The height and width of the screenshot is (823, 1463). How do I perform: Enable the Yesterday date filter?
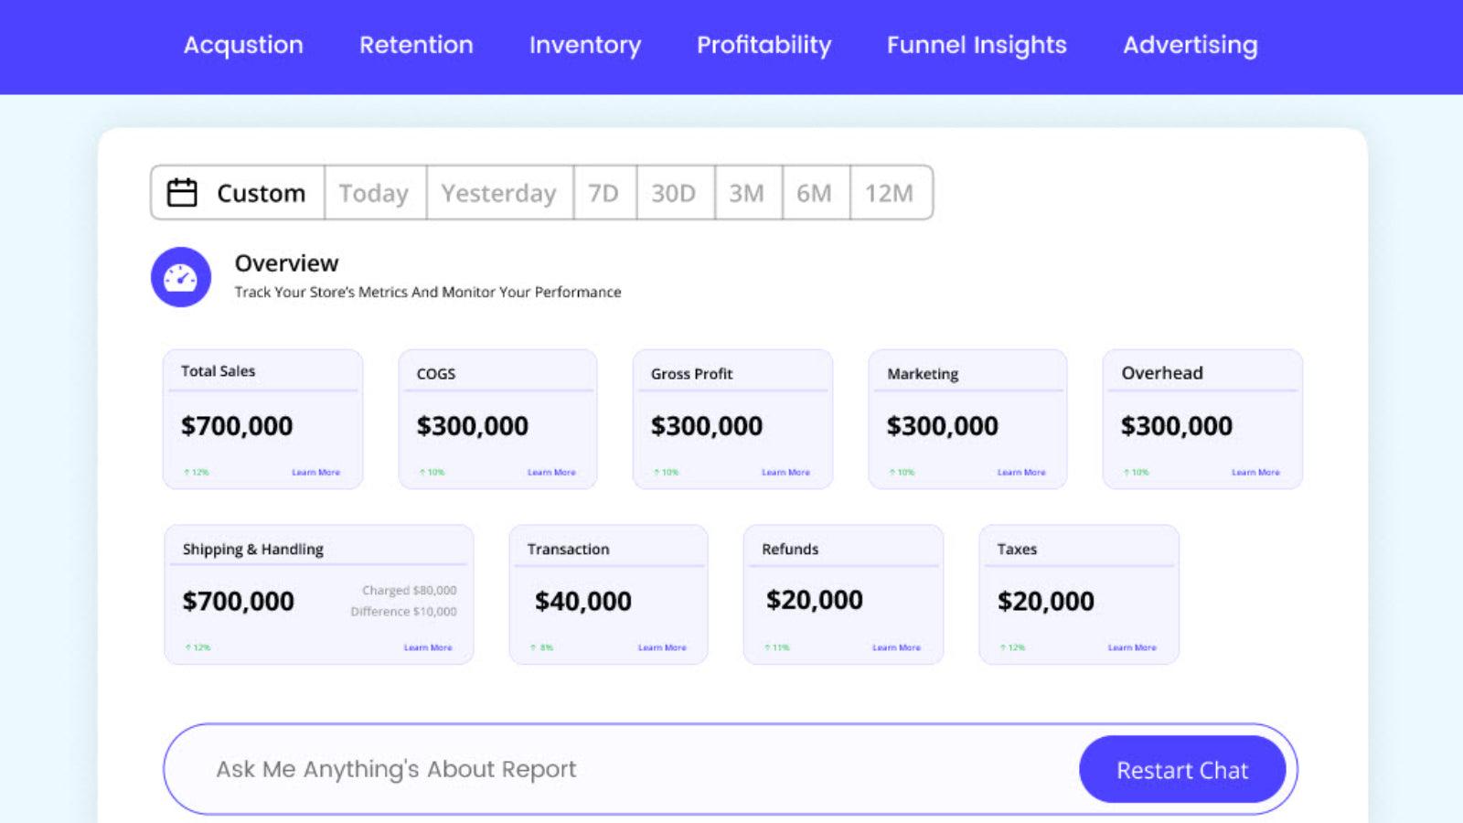click(x=498, y=193)
